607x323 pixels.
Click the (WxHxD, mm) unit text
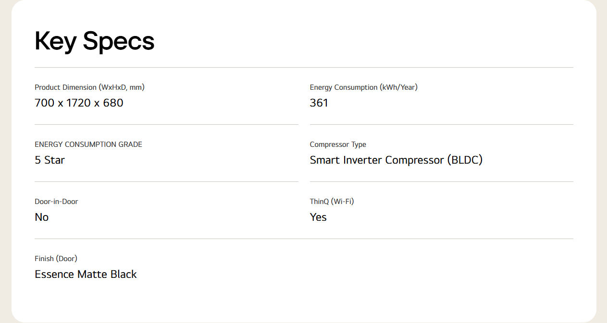[x=122, y=87]
